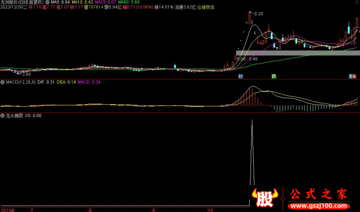Click the 高7.77 high price readout
Image resolution: width=360 pixels, height=212 pixels.
pyautogui.click(x=49, y=7)
